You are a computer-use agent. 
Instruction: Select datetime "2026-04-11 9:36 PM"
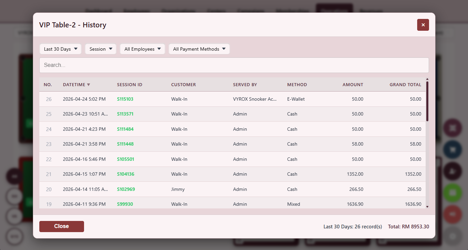pyautogui.click(x=84, y=204)
